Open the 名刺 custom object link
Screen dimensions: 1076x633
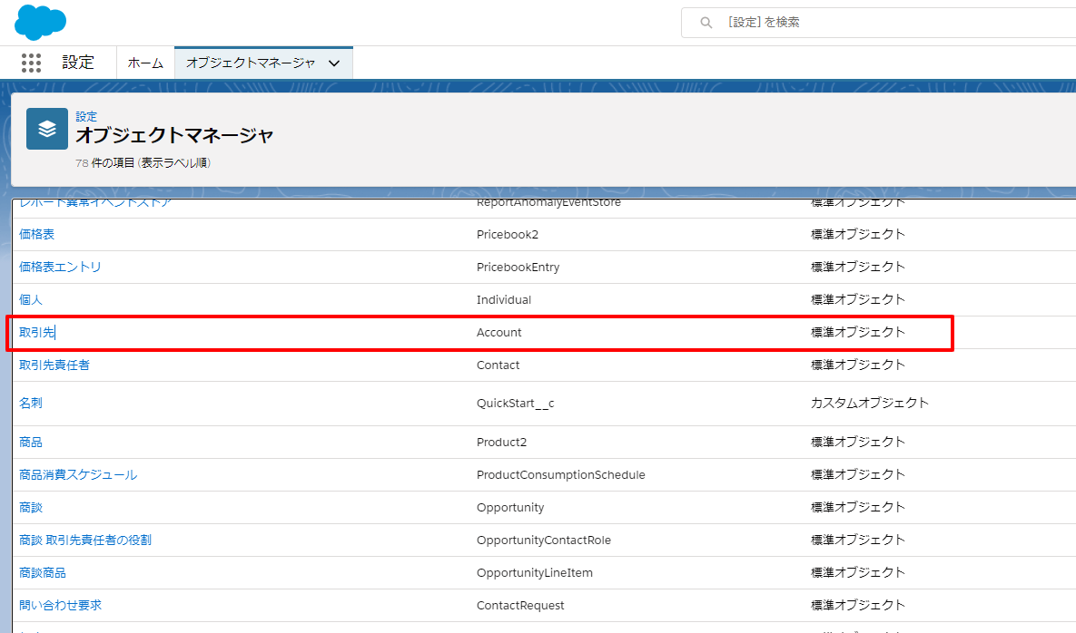click(x=30, y=403)
